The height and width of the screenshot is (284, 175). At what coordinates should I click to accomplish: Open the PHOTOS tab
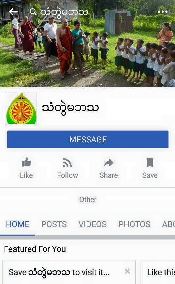pos(134,224)
